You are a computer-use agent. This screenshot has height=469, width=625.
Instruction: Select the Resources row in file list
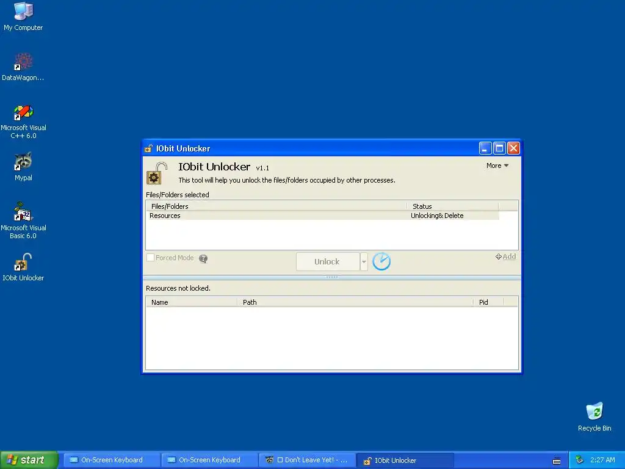[322, 216]
